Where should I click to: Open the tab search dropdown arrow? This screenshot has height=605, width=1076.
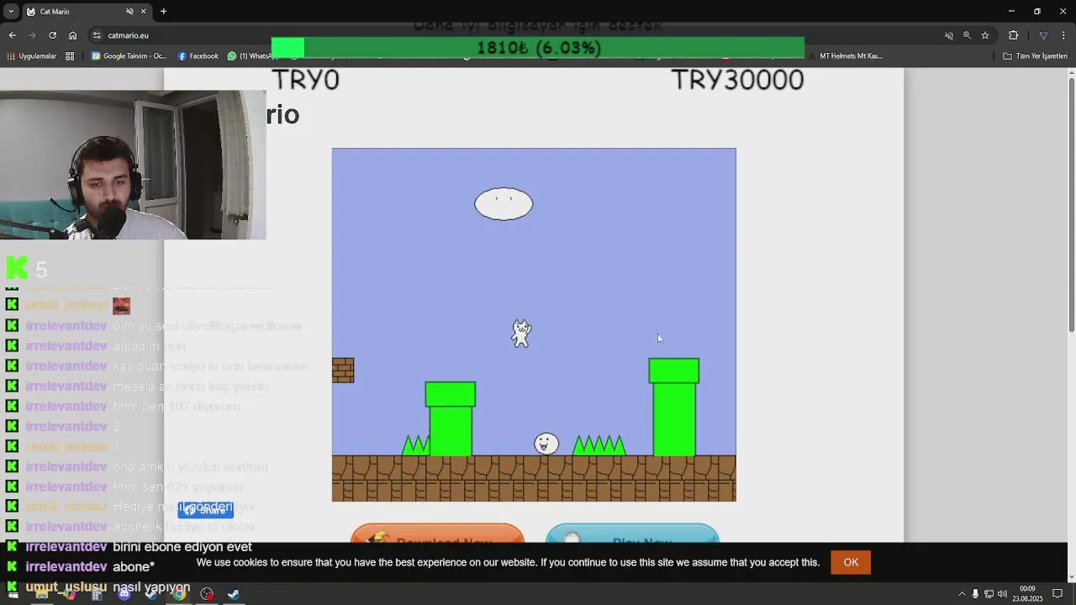click(x=11, y=12)
